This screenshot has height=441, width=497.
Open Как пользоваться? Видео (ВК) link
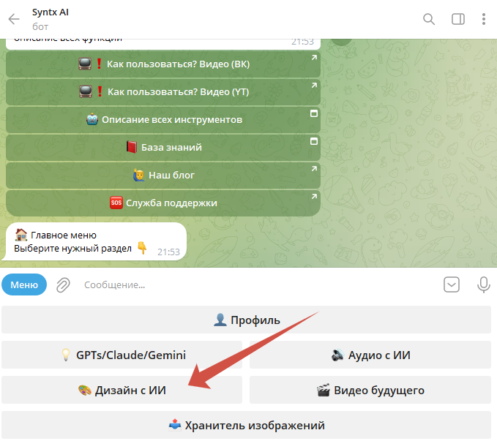pyautogui.click(x=163, y=64)
